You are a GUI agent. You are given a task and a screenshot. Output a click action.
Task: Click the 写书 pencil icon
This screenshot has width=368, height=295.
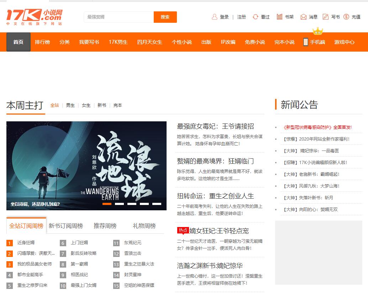326,17
